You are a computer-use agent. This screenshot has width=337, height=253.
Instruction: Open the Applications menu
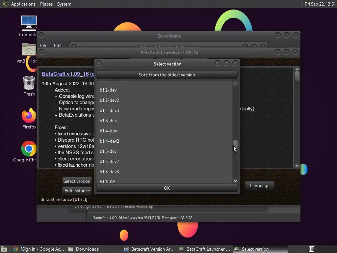pos(23,4)
